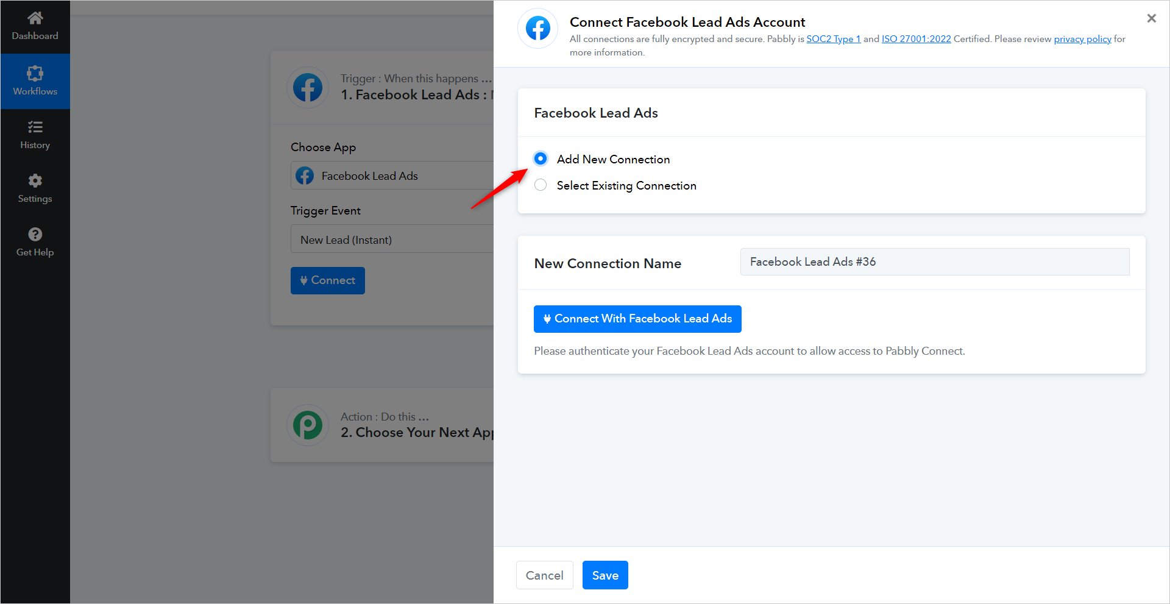
Task: Select the Select Existing Connection radio button
Action: pos(541,185)
